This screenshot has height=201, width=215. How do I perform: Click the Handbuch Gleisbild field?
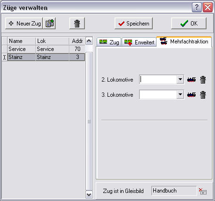click(174, 191)
